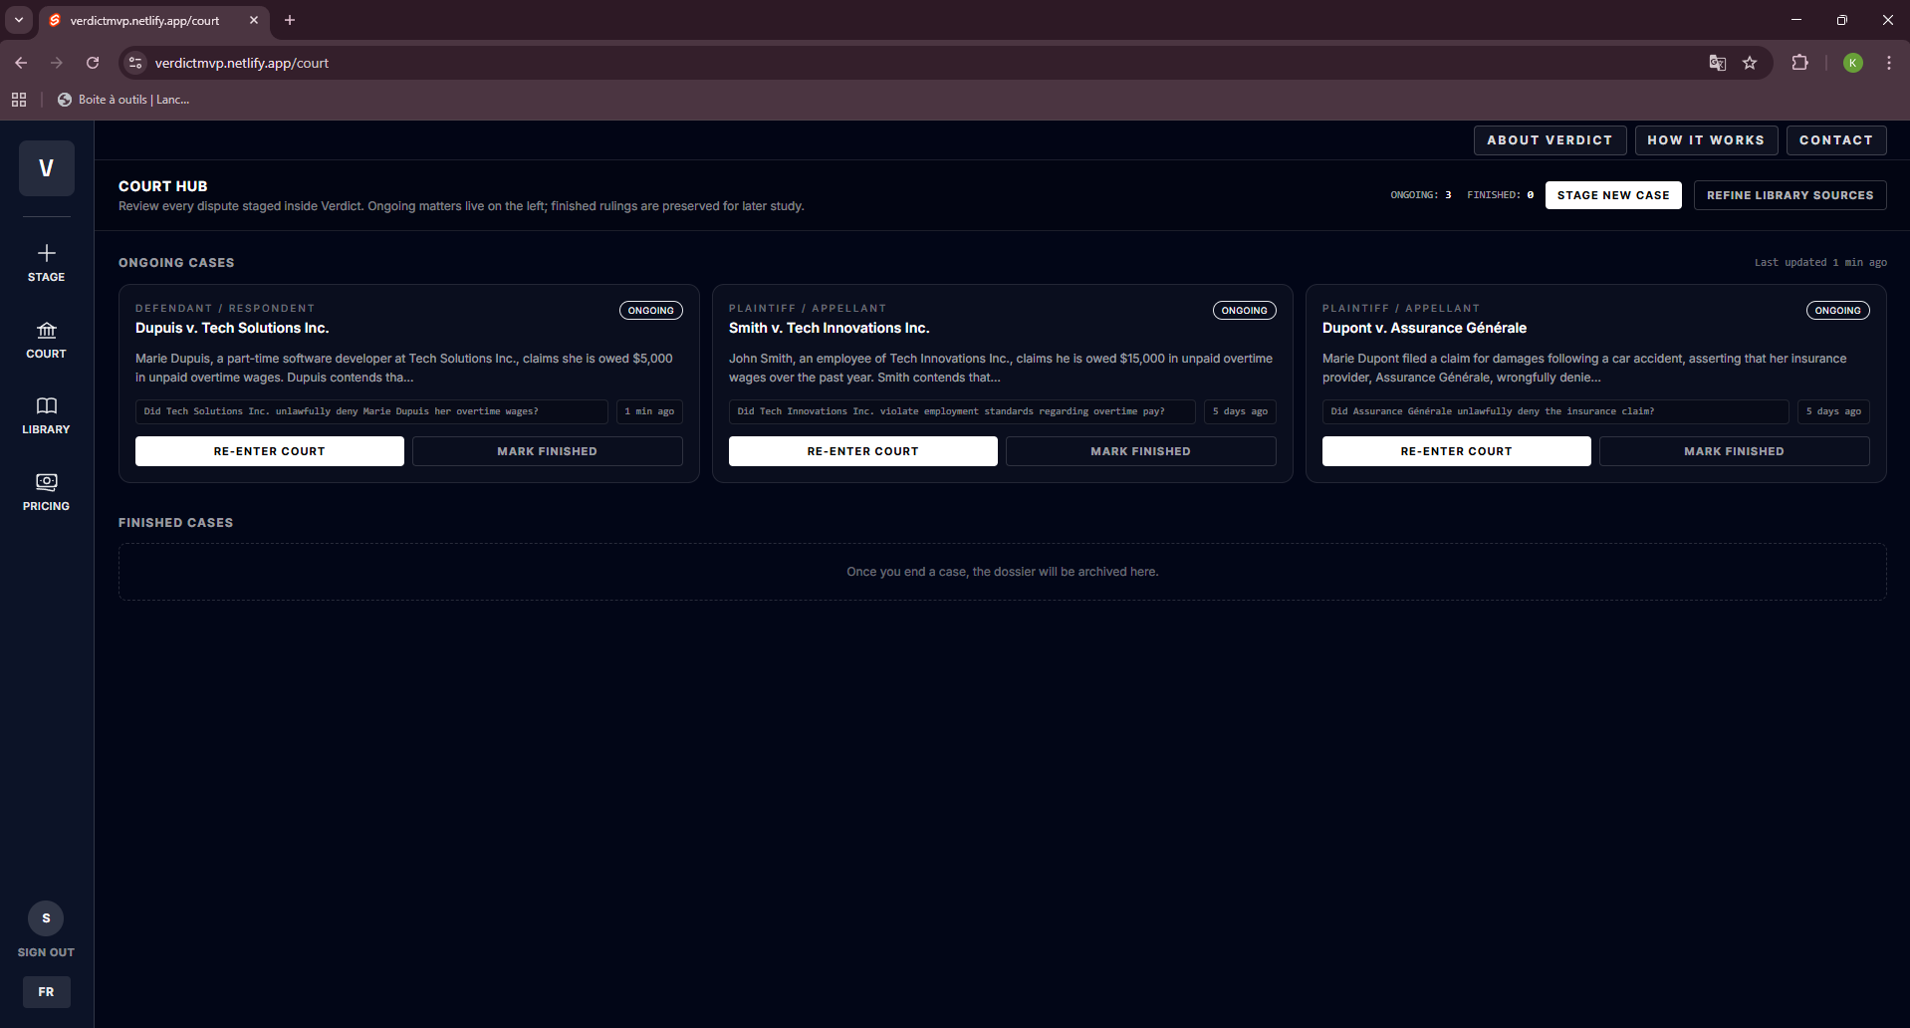
Task: Open the browser extensions puzzle icon
Action: pos(1799,63)
